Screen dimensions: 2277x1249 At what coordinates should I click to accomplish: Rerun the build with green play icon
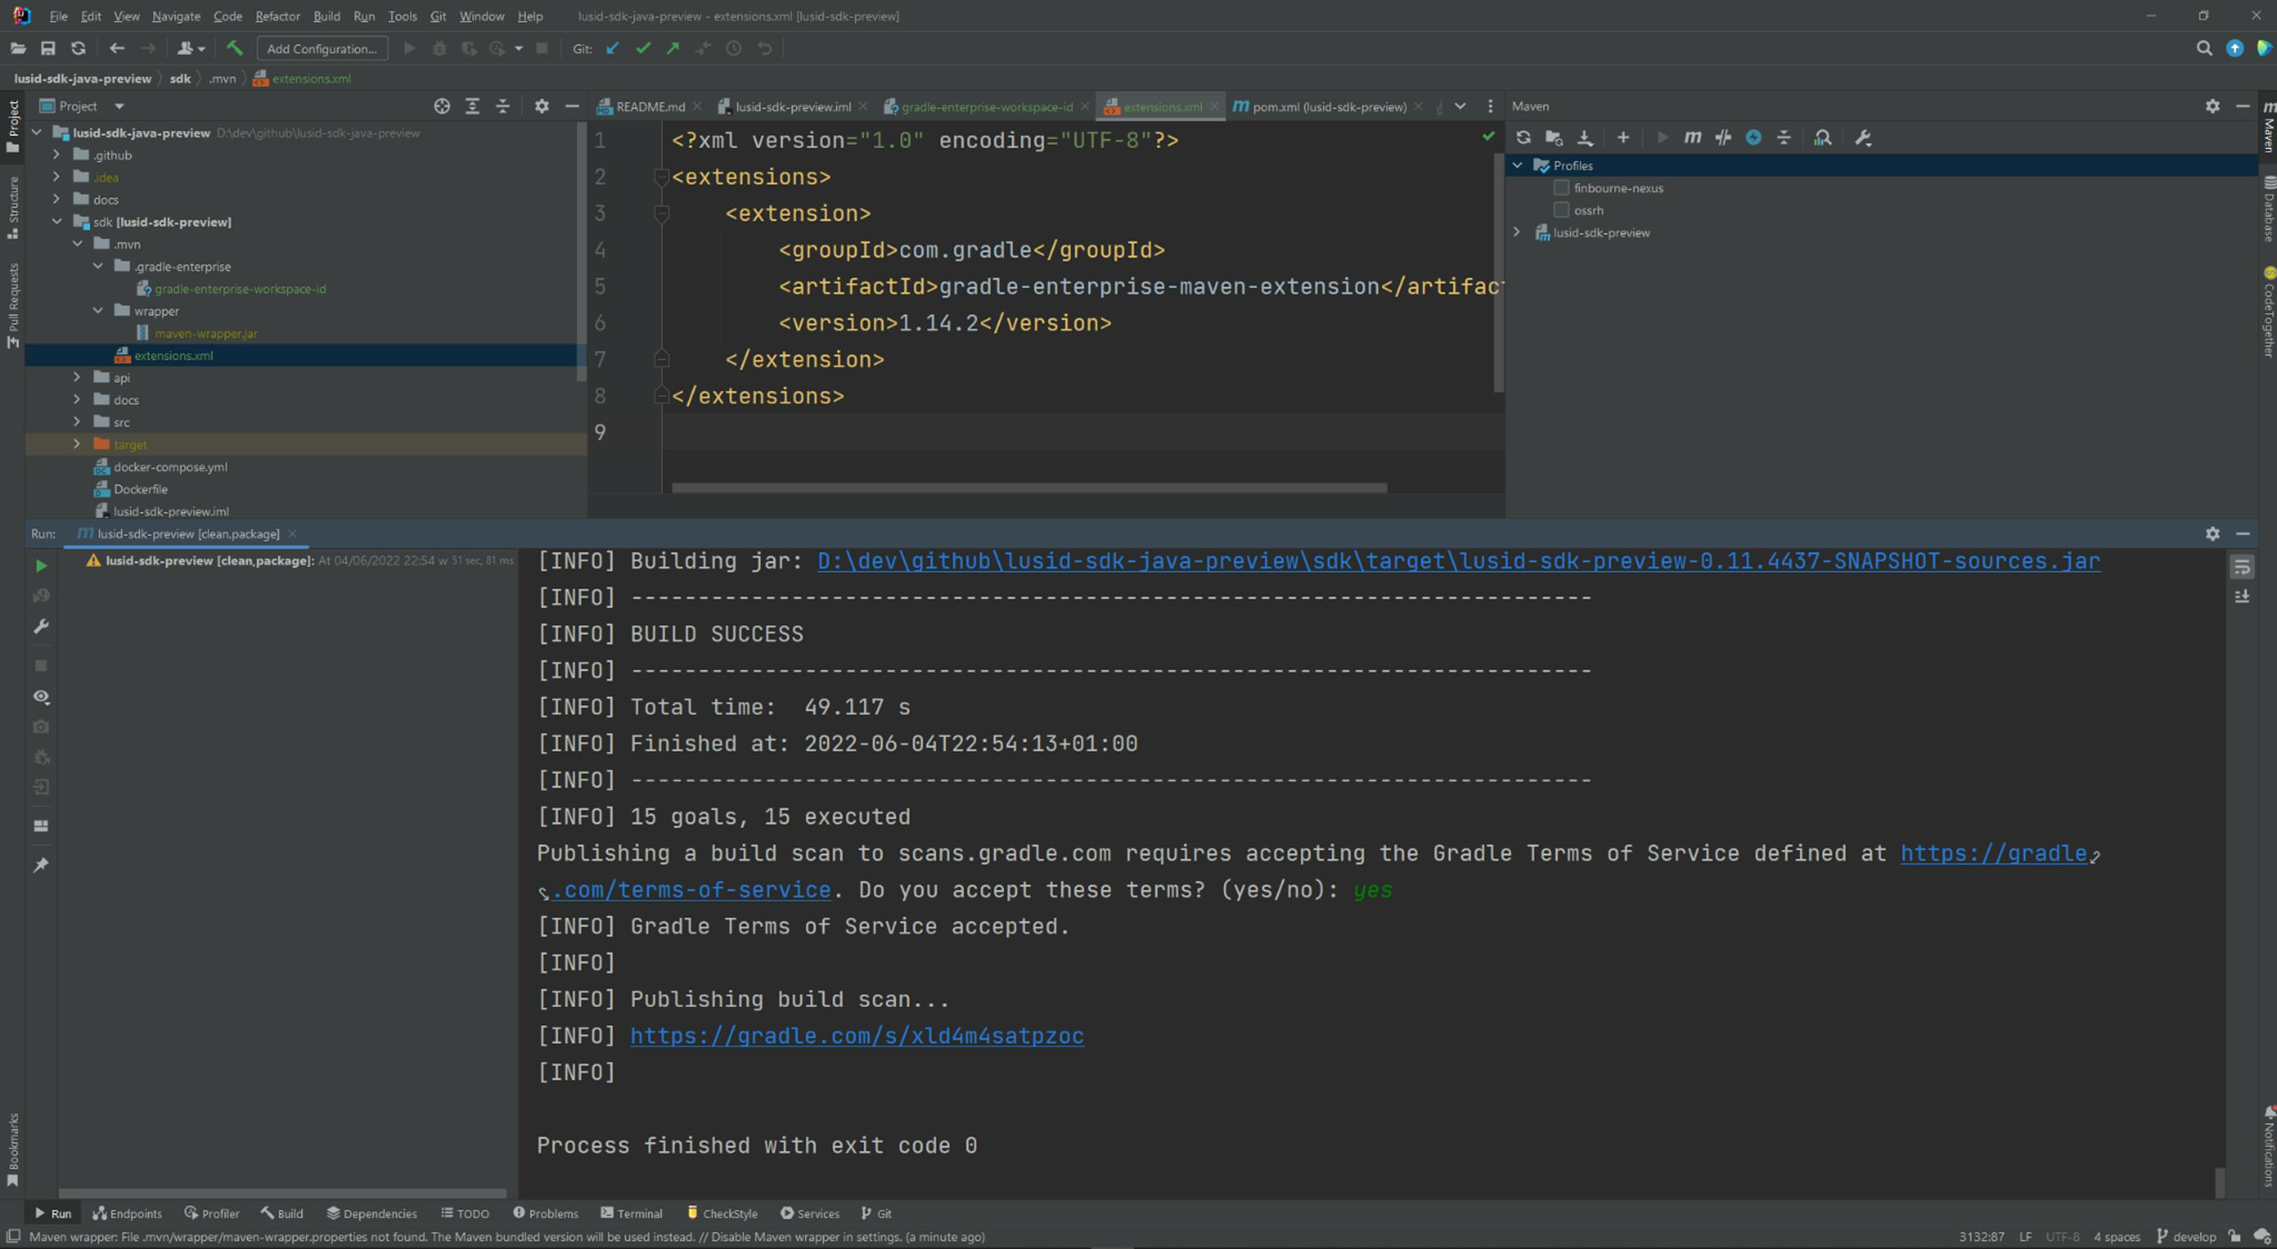pos(41,565)
